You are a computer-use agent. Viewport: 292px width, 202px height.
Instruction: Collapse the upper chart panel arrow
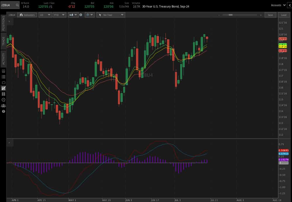[10, 20]
